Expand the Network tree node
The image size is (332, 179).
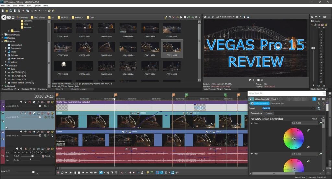click(x=2, y=86)
